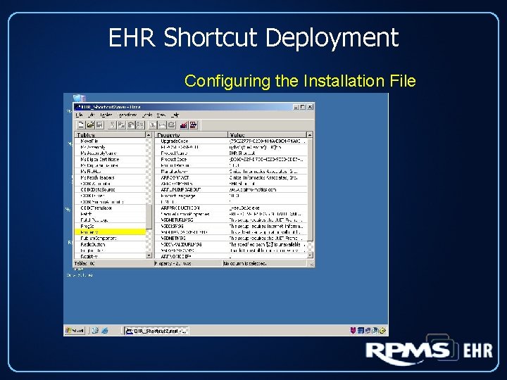Click the last toolbar icon beside red one

[x=194, y=125]
